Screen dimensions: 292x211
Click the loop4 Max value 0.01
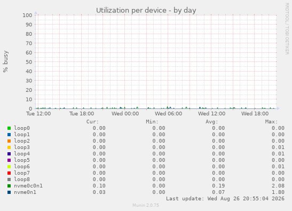click(x=278, y=154)
